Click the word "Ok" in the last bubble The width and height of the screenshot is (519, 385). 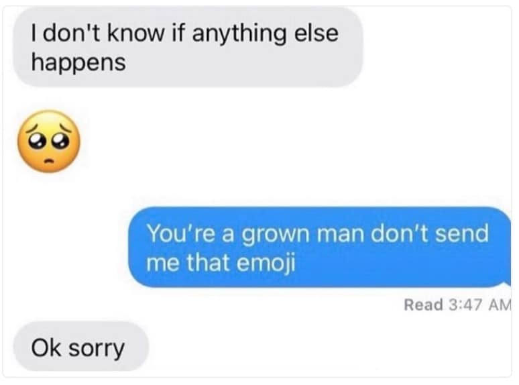(46, 347)
